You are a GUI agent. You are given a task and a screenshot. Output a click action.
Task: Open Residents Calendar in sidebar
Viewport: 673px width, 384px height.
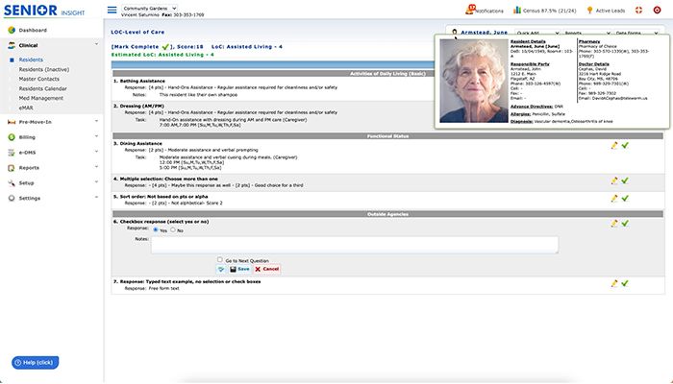[42, 88]
